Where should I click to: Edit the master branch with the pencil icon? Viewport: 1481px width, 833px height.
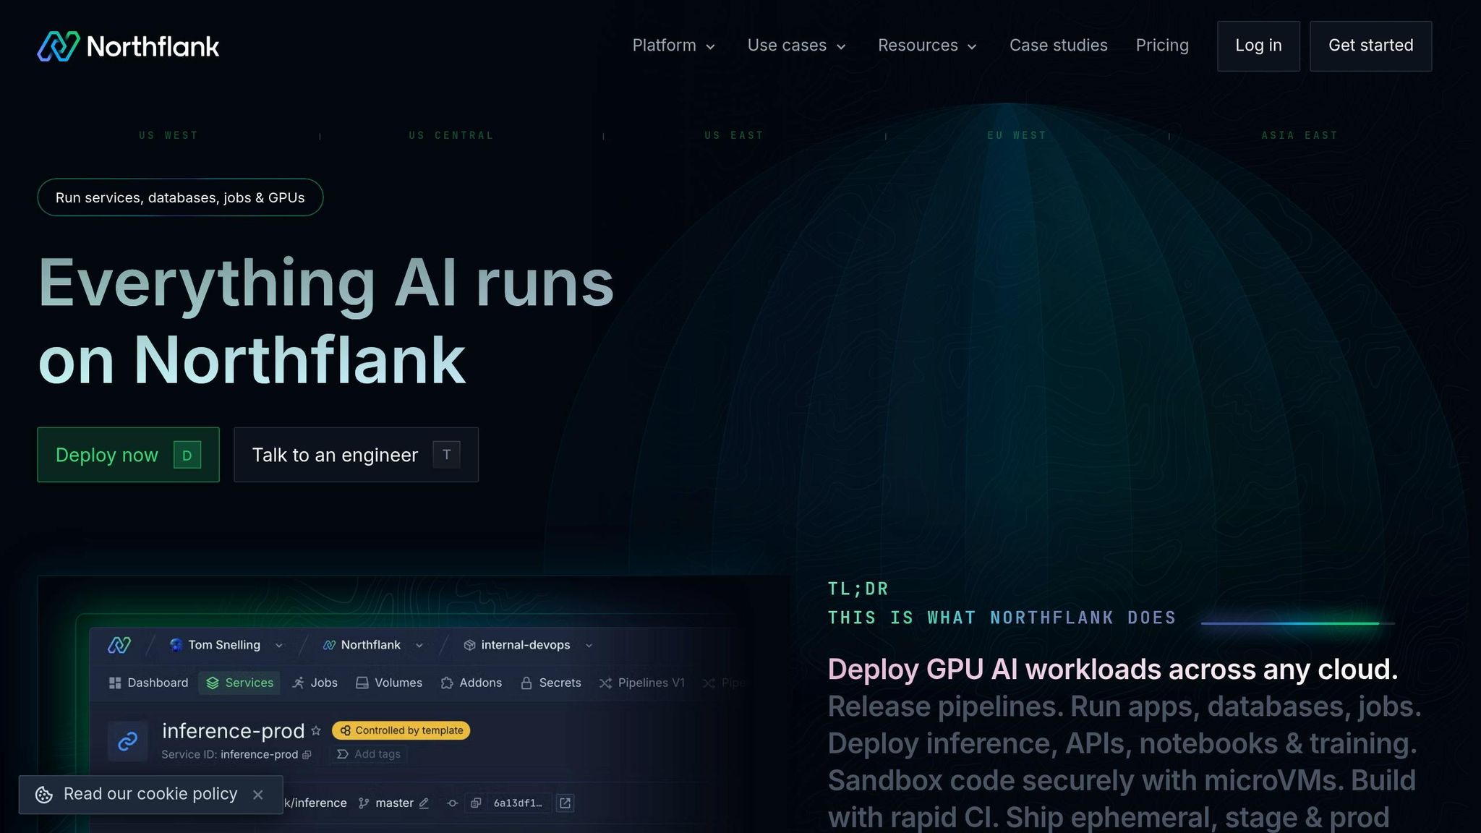click(x=424, y=803)
